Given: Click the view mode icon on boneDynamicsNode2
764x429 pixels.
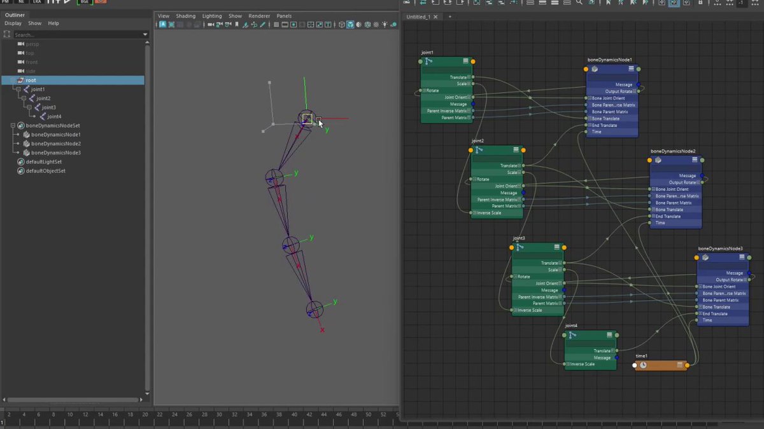Looking at the screenshot, I should (695, 160).
